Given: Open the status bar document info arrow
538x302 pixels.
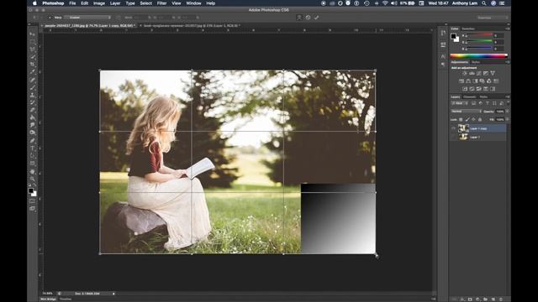Looking at the screenshot, I should (x=113, y=294).
